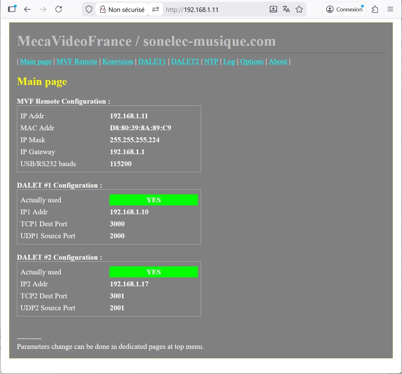Click the Non sécurisé security indicator
Image resolution: width=402 pixels, height=374 pixels.
122,10
